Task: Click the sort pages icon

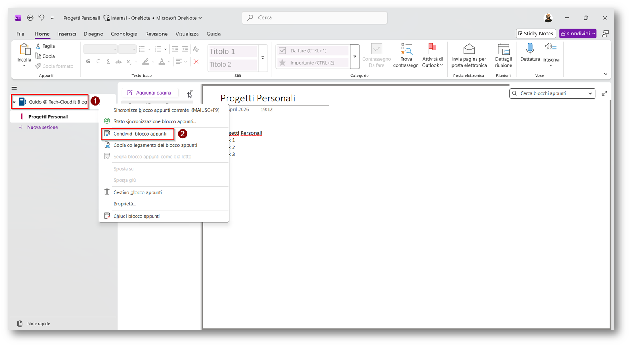Action: (190, 93)
